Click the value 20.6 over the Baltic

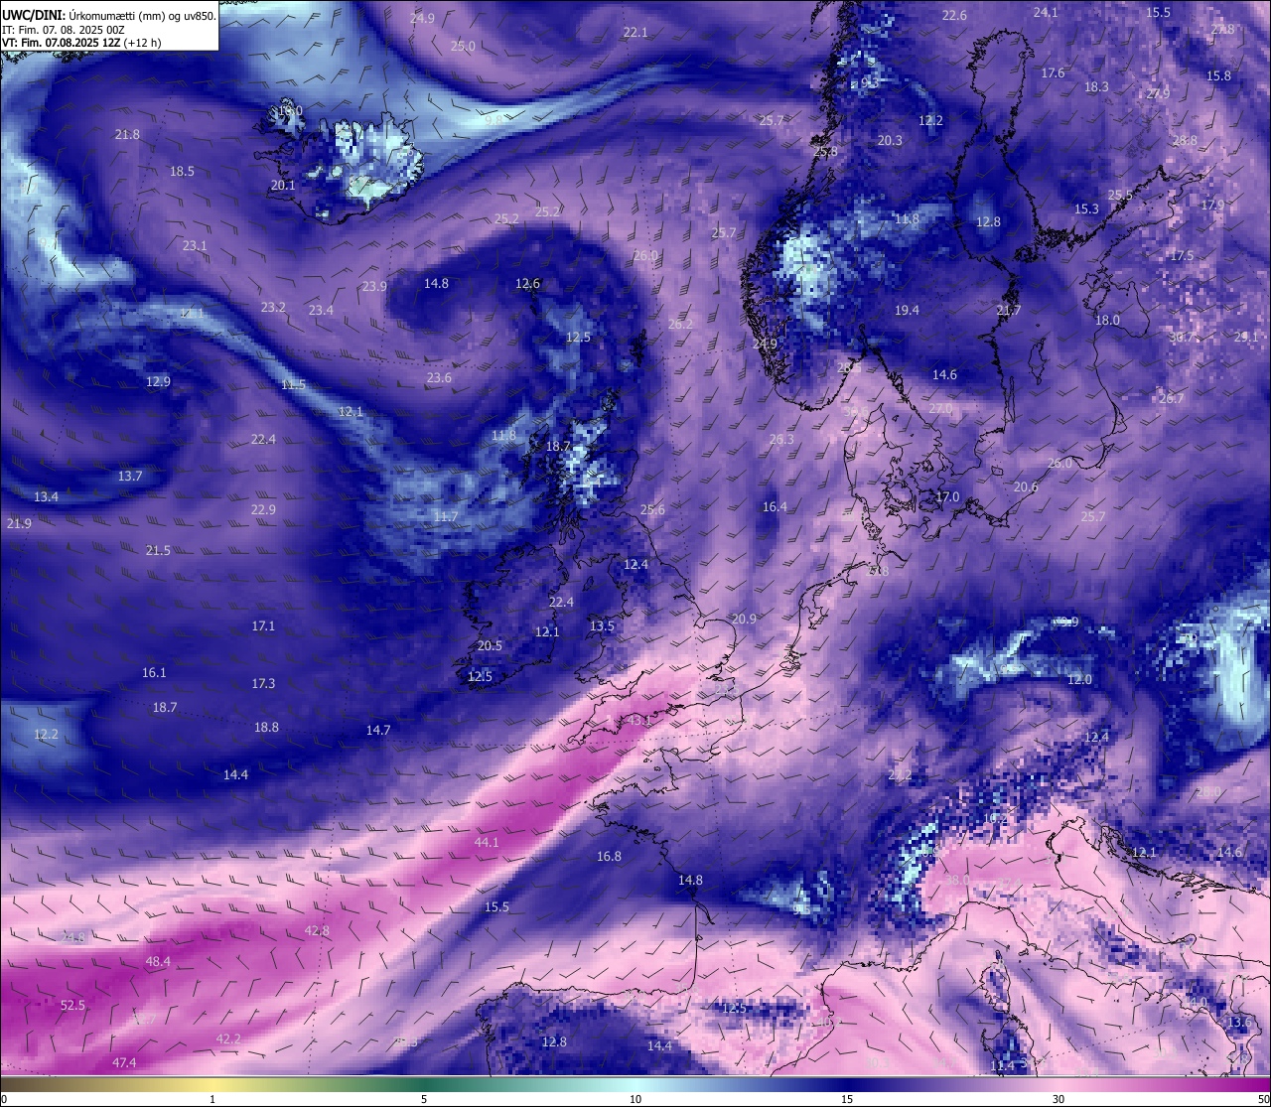(1026, 487)
